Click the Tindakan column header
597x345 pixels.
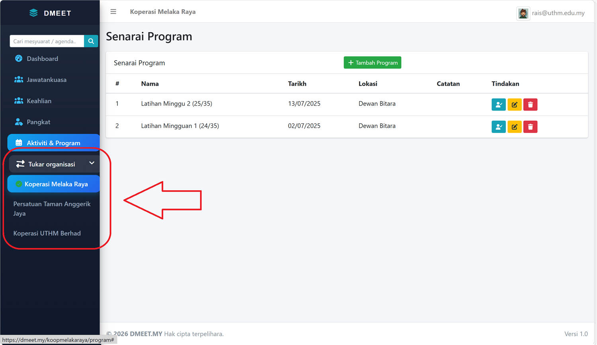[505, 84]
